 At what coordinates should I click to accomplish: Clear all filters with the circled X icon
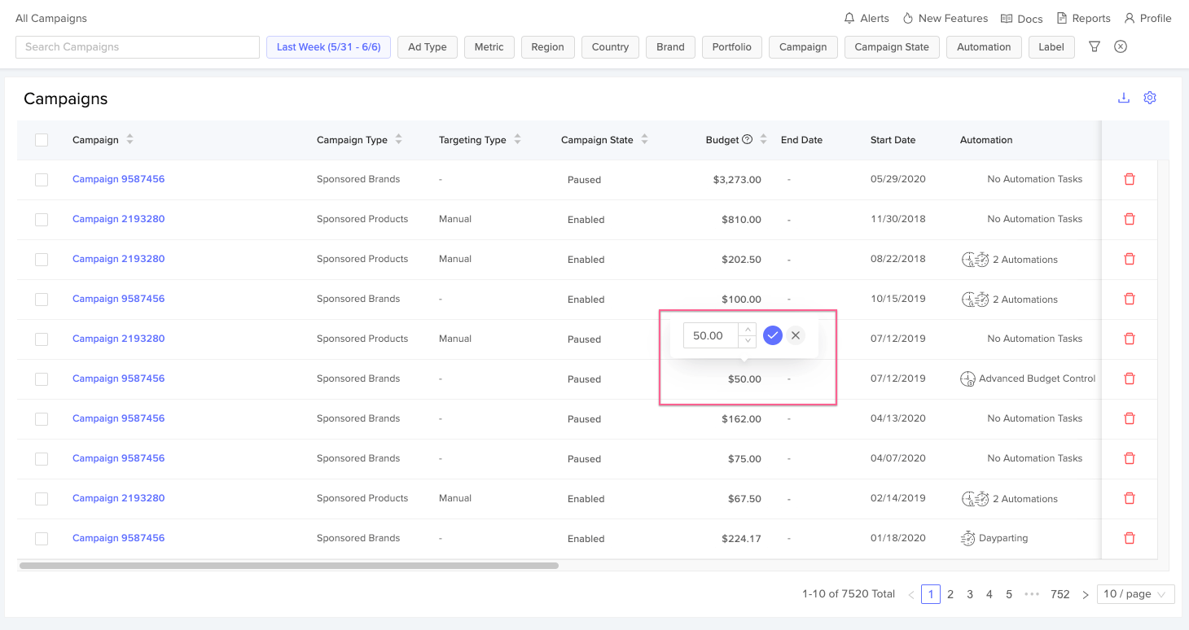point(1121,46)
